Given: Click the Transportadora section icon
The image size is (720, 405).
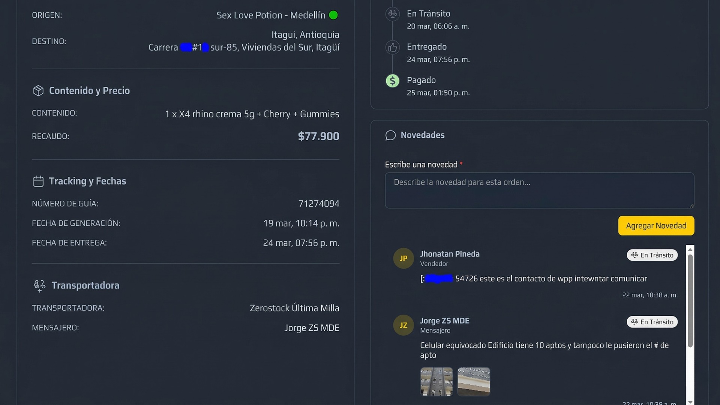Looking at the screenshot, I should 39,286.
